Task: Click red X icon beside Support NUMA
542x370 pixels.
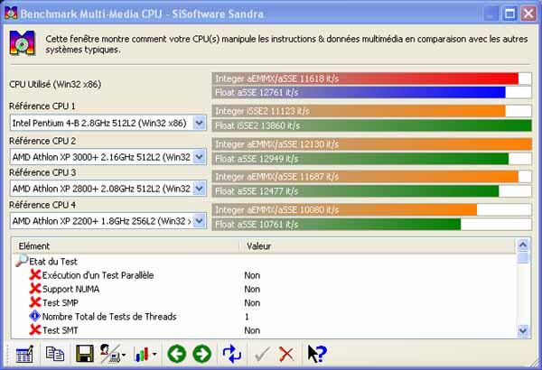Action: point(35,289)
